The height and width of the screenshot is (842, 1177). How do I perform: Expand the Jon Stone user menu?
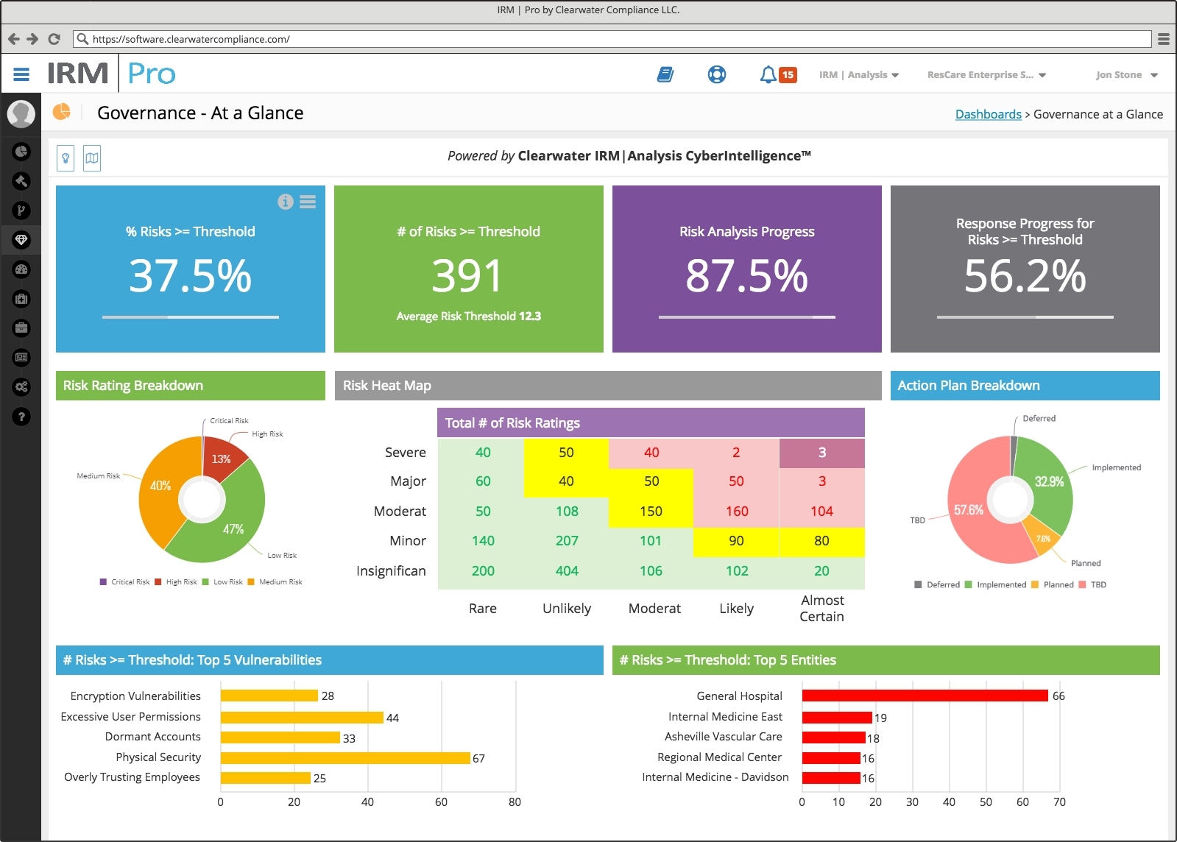pos(1126,75)
